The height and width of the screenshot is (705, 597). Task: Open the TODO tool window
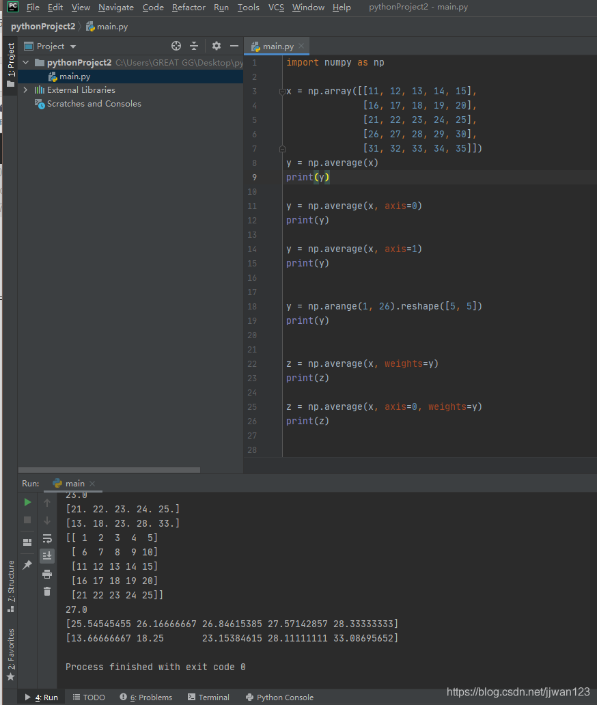[89, 697]
